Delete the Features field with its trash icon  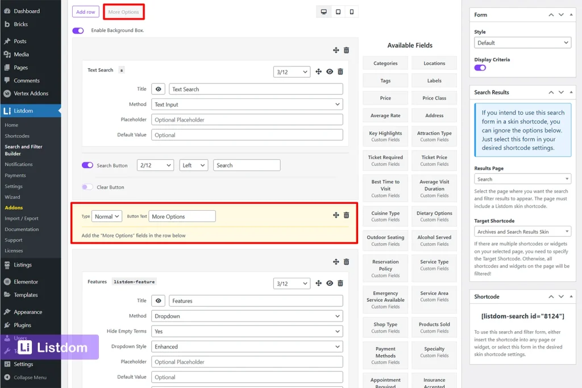[340, 283]
